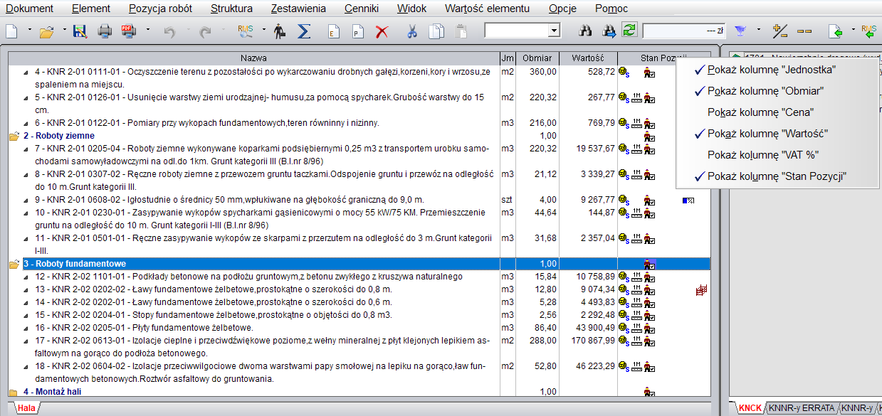Untick Pokaż kolumnę "Stan Pozycji"
Image resolution: width=882 pixels, height=416 pixels.
pos(777,176)
